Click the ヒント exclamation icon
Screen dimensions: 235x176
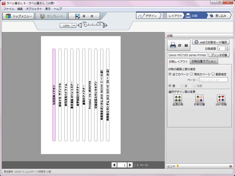178,166
